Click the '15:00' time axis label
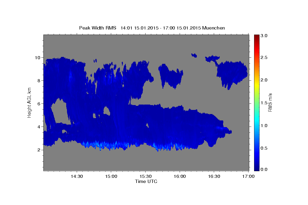This screenshot has width=308, height=205. coord(111,176)
